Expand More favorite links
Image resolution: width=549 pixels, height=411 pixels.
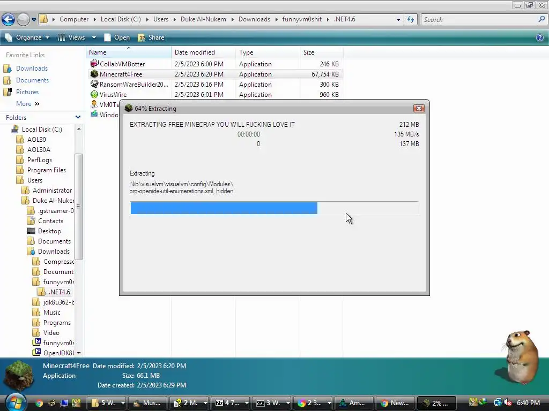[x=28, y=104]
